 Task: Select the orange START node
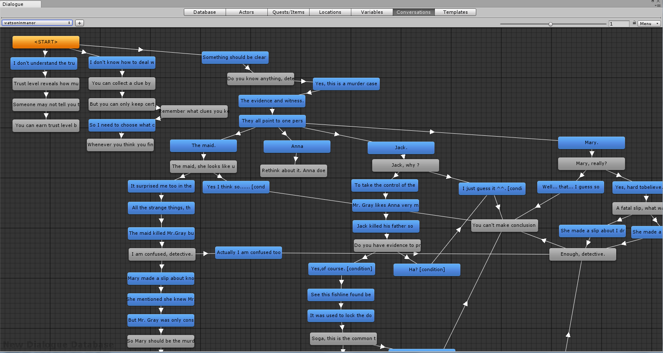(x=46, y=42)
